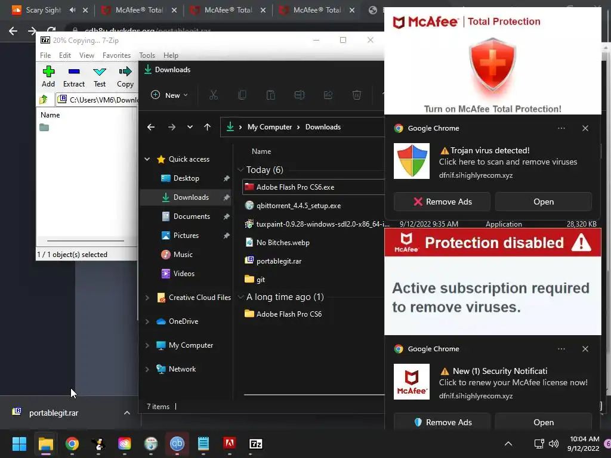611x458 pixels.
Task: Open the New dropdown in File Explorer
Action: click(x=169, y=95)
